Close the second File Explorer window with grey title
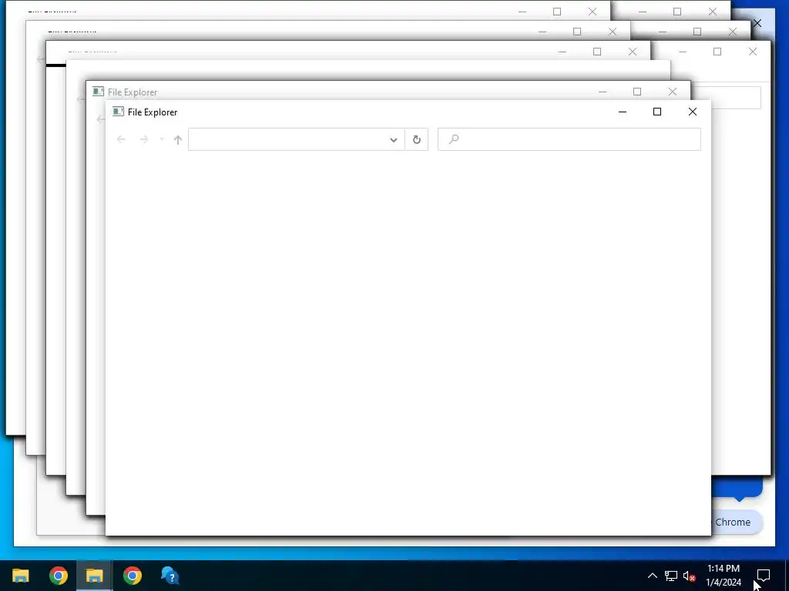 (x=672, y=92)
